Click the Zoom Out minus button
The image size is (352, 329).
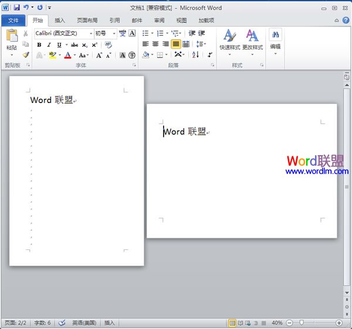pos(290,323)
